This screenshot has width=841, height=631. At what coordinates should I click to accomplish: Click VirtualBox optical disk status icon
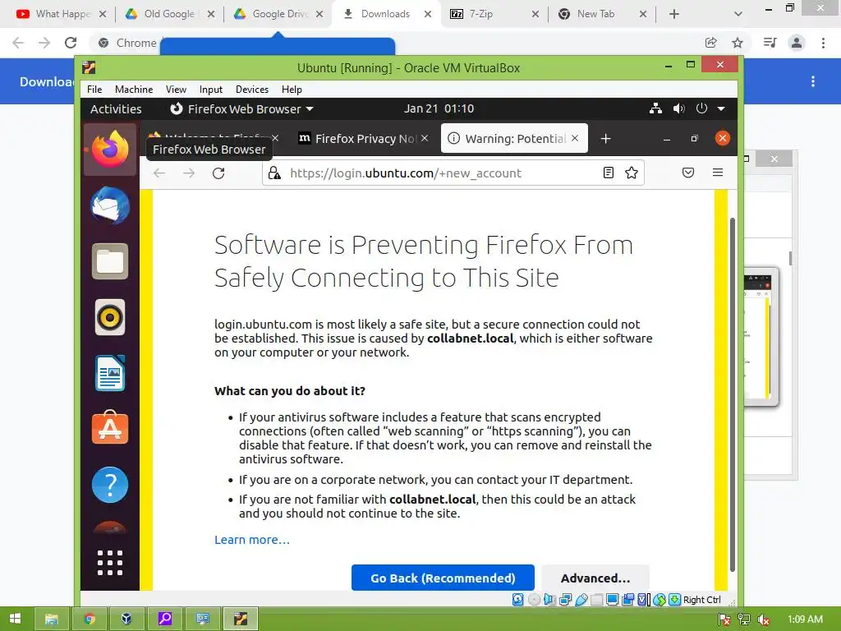(534, 599)
